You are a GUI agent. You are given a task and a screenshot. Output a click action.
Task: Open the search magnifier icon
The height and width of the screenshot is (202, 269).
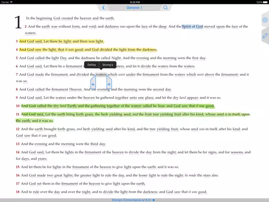[x=165, y=7]
